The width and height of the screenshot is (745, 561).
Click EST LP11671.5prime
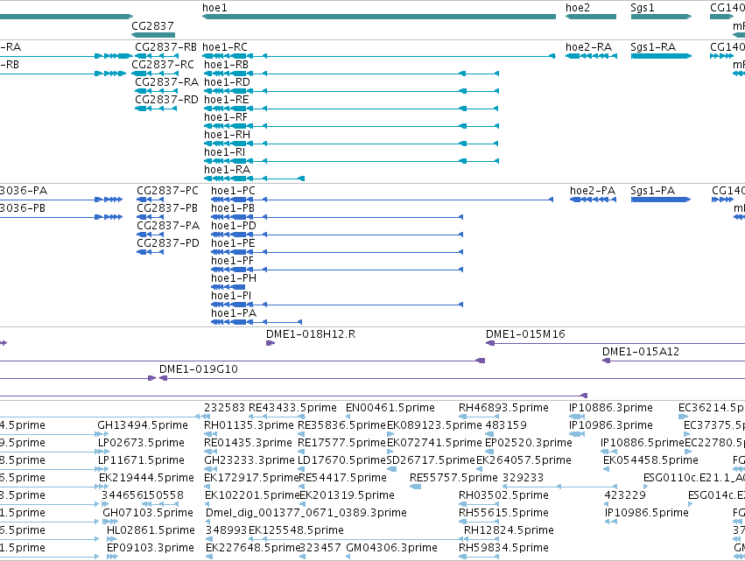[141, 460]
